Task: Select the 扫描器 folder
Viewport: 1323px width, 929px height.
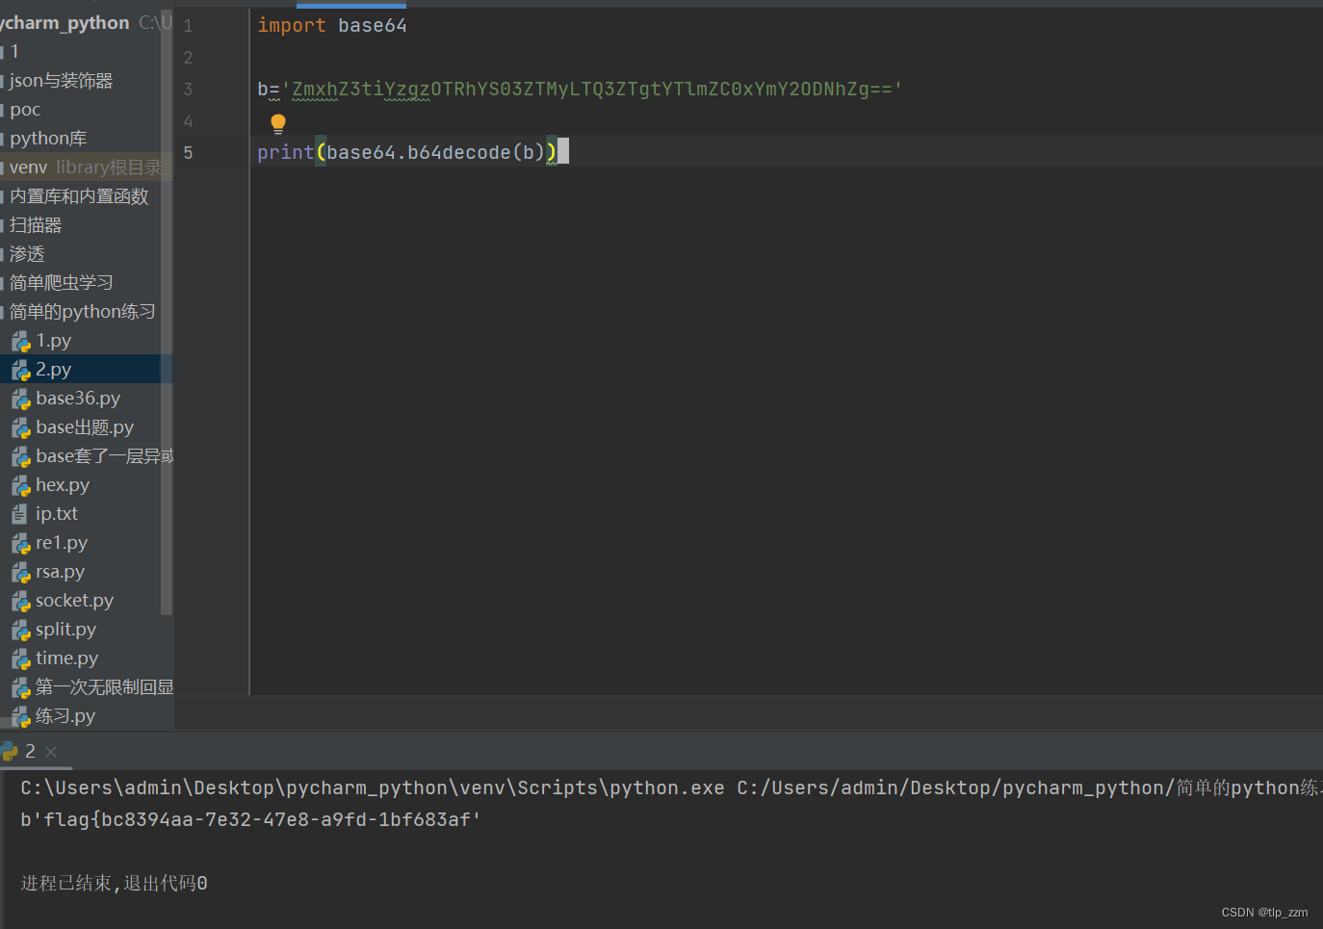Action: (36, 225)
